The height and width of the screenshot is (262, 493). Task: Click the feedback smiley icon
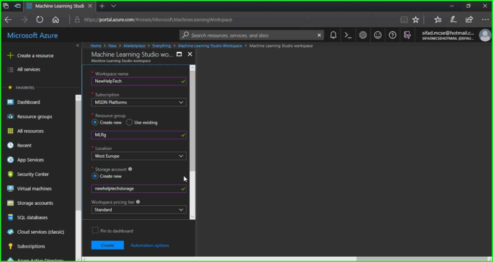click(x=377, y=35)
